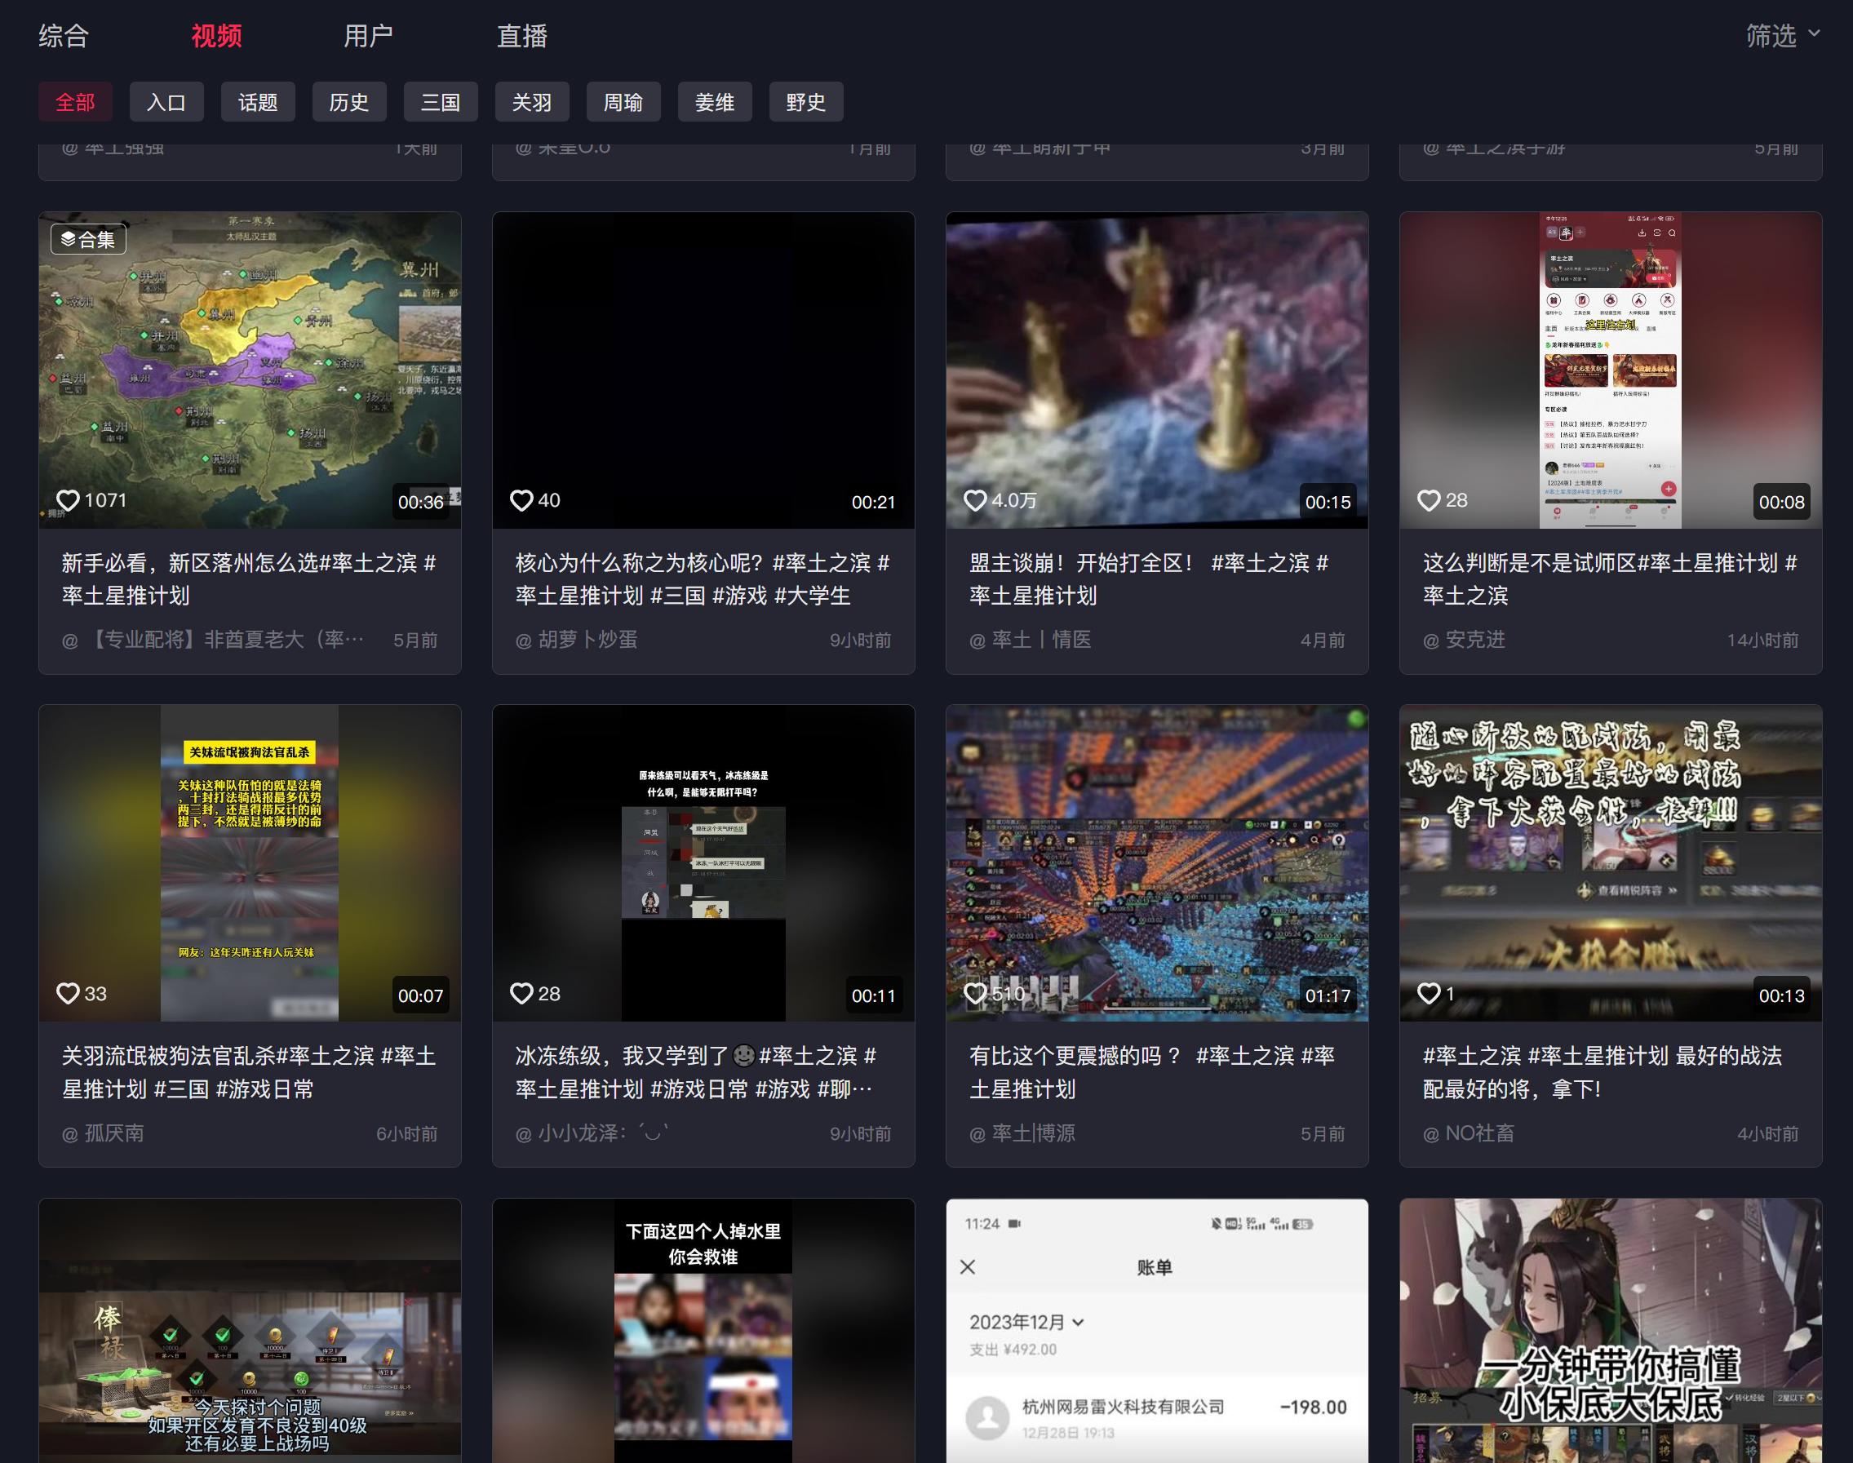Viewport: 1853px width, 1463px height.
Task: Click the 6小时前 timestamp
Action: click(x=407, y=1133)
